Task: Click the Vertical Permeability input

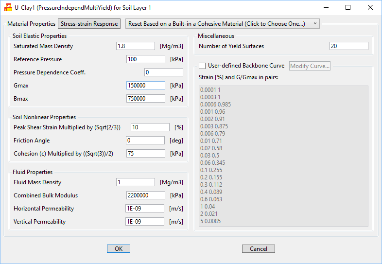Action: 145,222
